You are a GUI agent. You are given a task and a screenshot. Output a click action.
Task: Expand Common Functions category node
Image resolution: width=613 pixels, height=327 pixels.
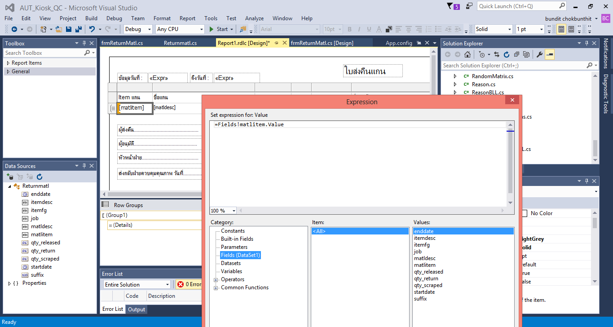tap(216, 287)
